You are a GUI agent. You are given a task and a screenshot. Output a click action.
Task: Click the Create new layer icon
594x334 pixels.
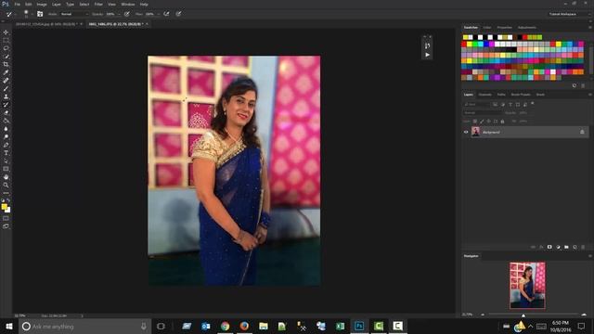(x=575, y=247)
